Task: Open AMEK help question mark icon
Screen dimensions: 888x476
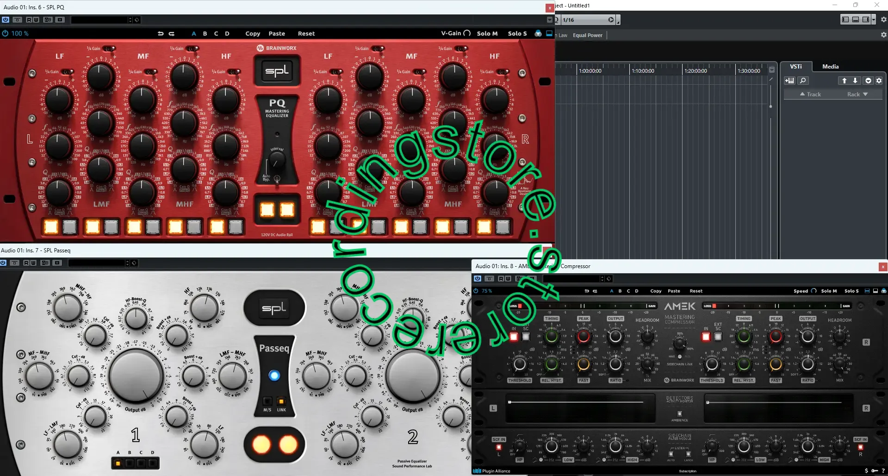Action: tap(883, 471)
